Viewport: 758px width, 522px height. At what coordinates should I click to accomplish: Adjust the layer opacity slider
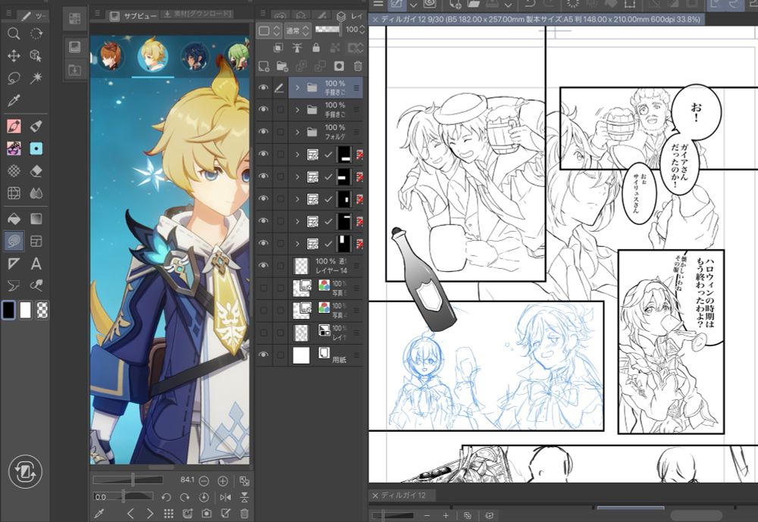327,29
